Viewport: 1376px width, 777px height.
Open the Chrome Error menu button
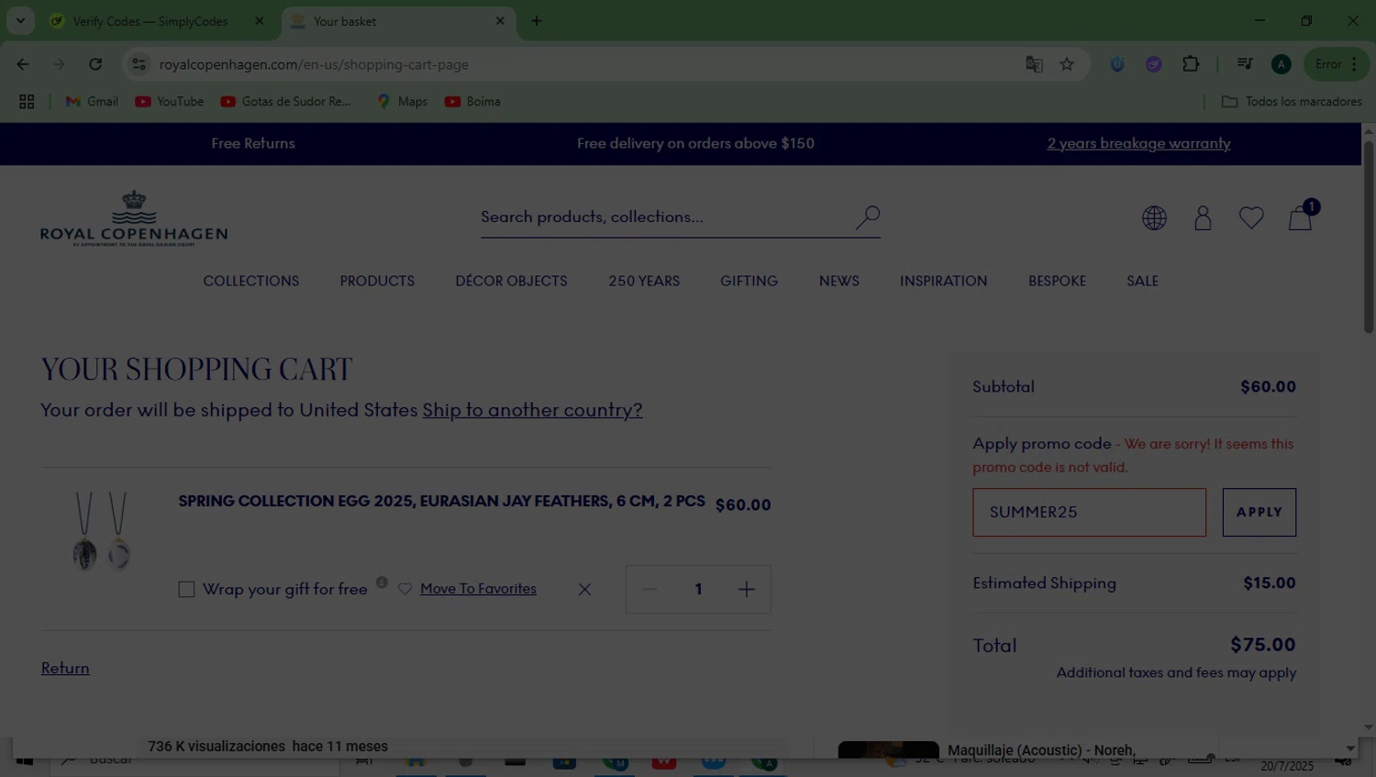click(x=1337, y=64)
